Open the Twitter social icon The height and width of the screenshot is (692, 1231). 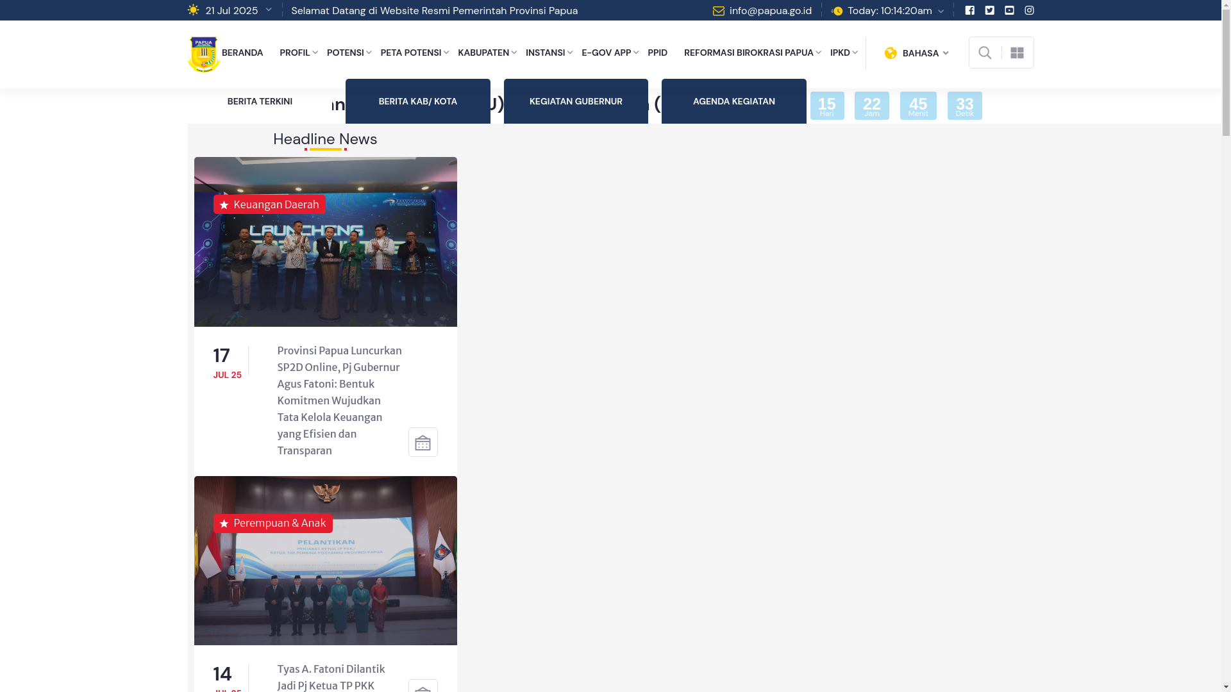(x=989, y=10)
